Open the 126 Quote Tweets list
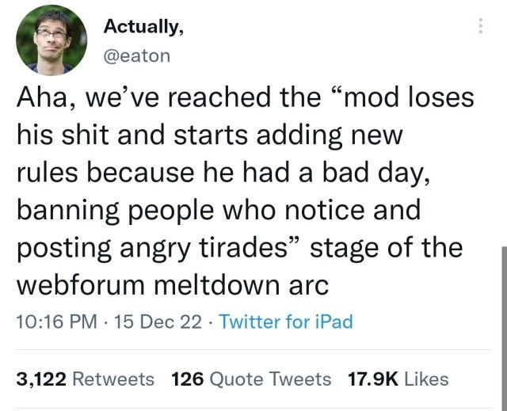Image resolution: width=507 pixels, height=411 pixels. coord(251,379)
